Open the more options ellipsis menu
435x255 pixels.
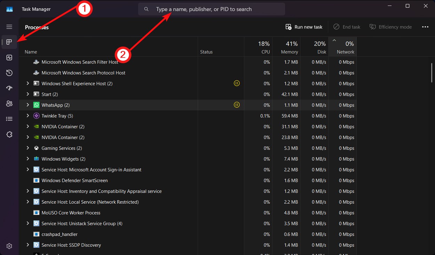coord(425,26)
